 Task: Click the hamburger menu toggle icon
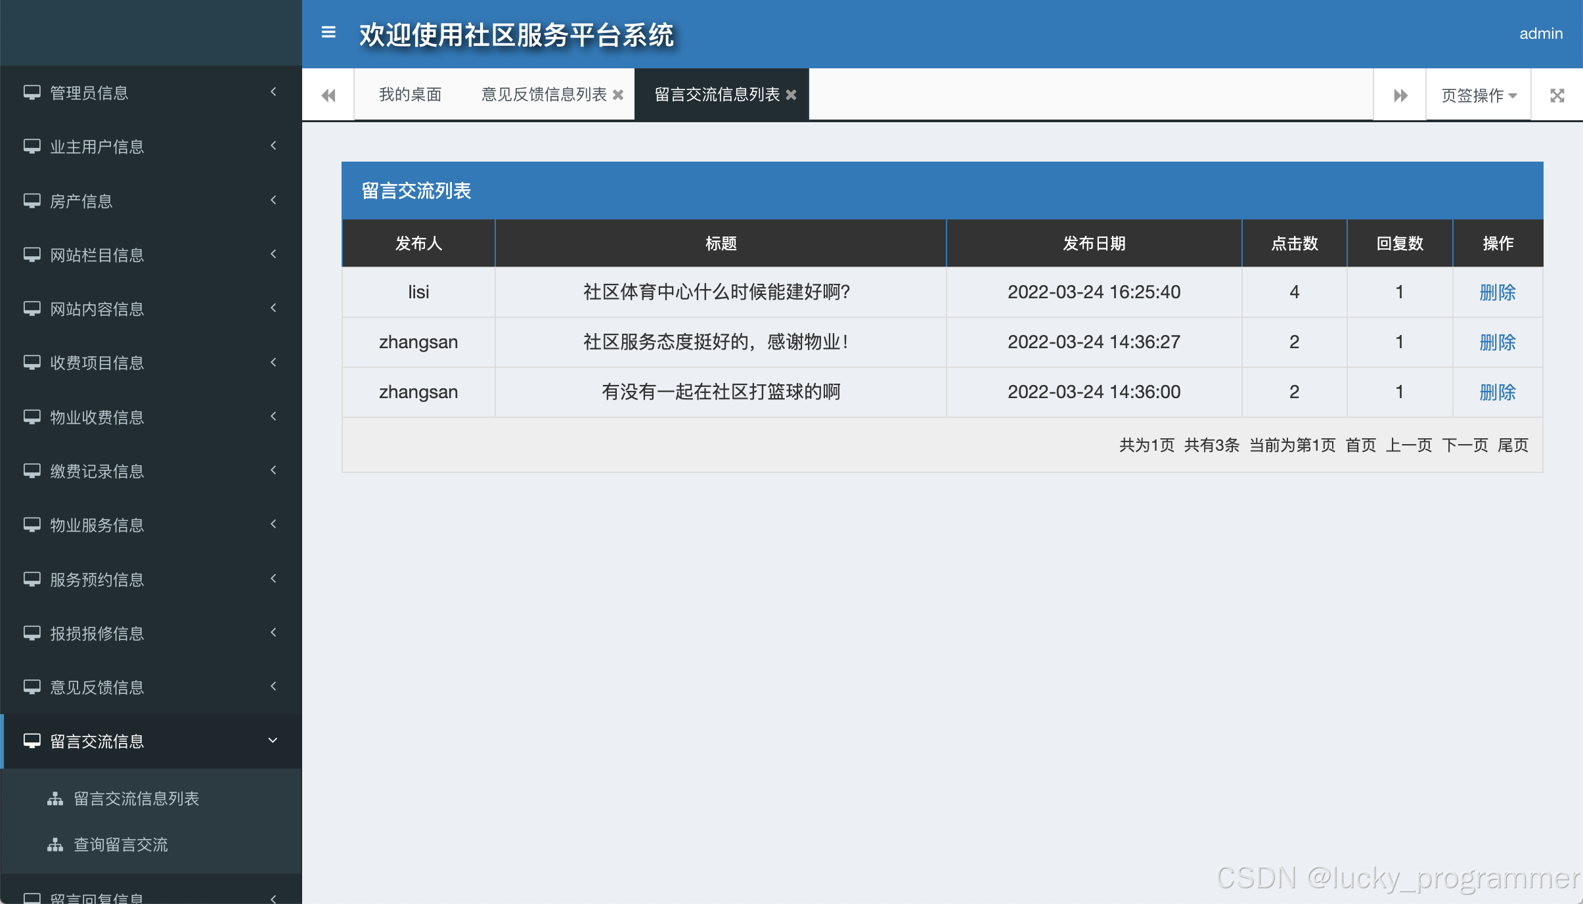[328, 32]
